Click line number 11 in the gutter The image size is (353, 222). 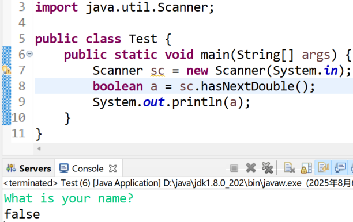click(18, 134)
